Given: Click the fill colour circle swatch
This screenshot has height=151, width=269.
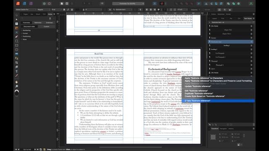Looking at the screenshot, I should pos(16,93).
